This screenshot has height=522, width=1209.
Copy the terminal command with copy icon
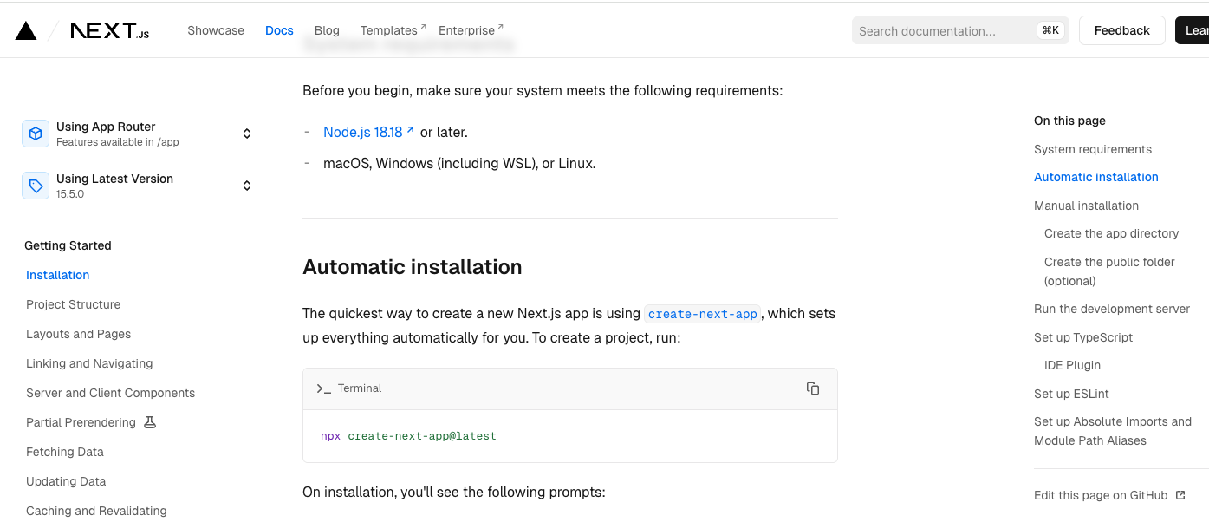[x=813, y=388]
